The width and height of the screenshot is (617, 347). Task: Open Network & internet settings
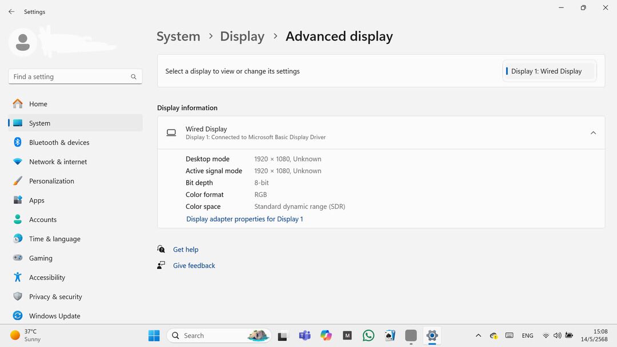click(75, 162)
